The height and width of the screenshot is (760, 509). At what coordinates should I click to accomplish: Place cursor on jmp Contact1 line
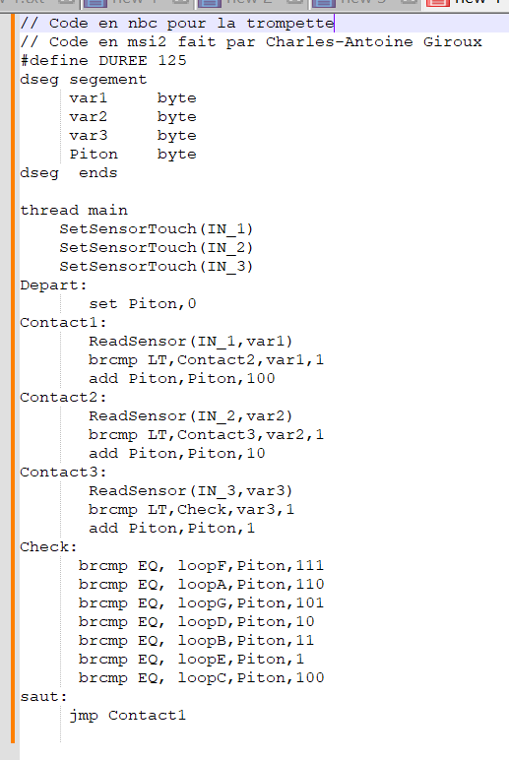[127, 716]
